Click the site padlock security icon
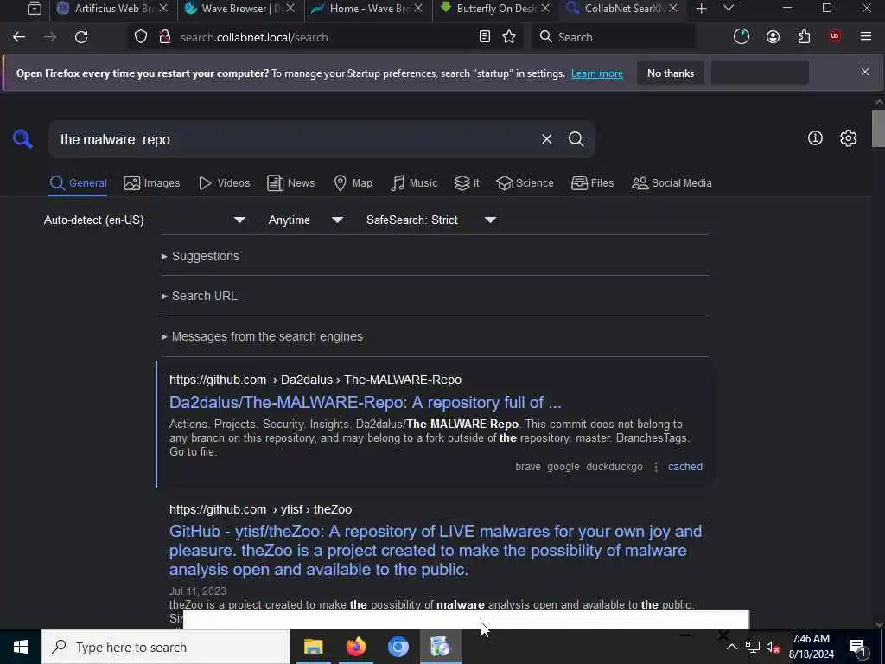Screen dimensions: 885x664 point(165,37)
